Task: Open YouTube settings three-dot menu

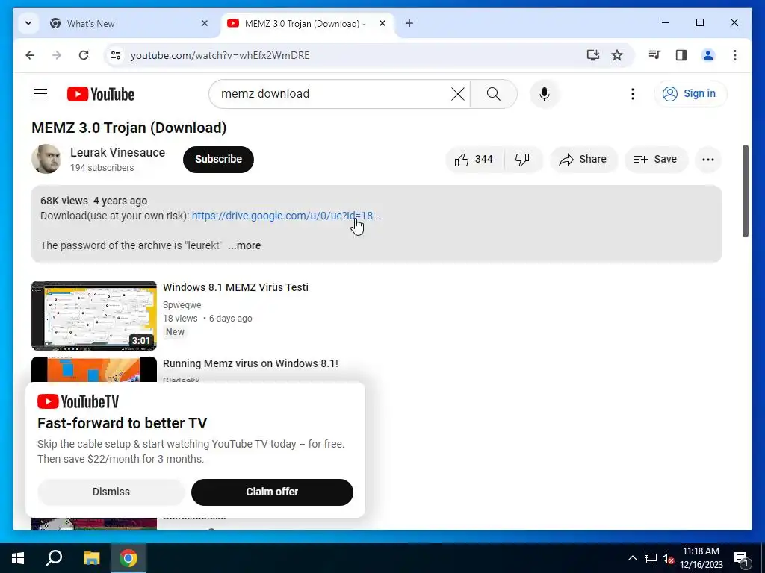Action: (x=632, y=93)
